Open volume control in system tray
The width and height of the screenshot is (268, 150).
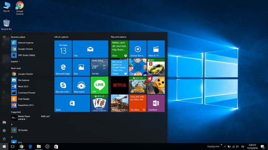238,147
